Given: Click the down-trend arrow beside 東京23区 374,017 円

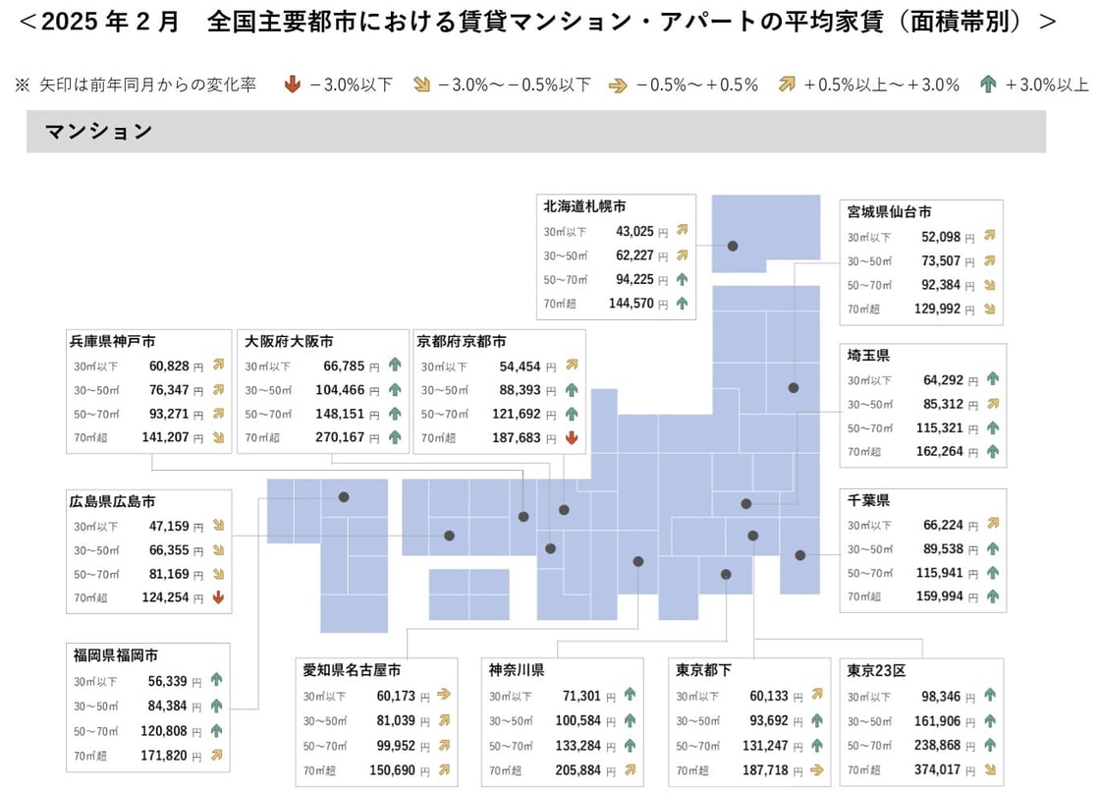Looking at the screenshot, I should point(990,769).
